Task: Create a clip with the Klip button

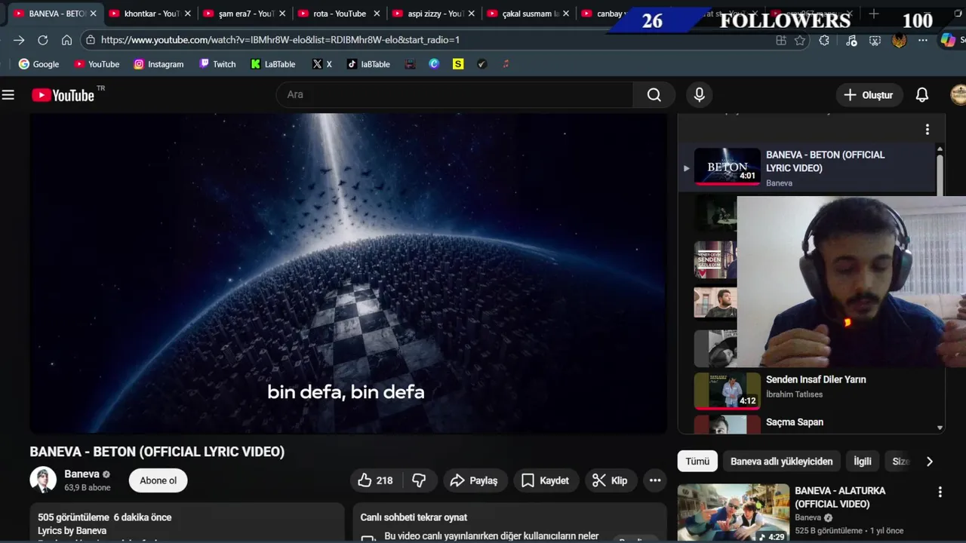Action: [x=610, y=480]
